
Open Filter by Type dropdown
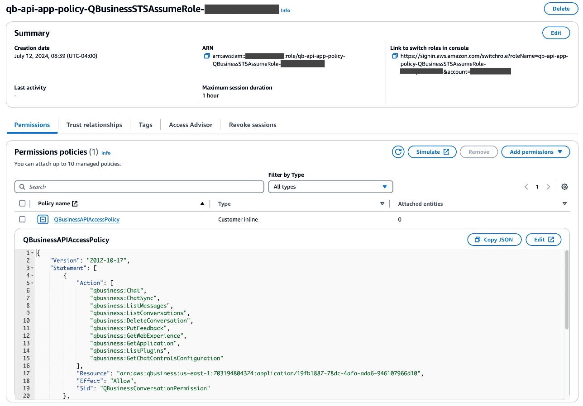(x=330, y=187)
